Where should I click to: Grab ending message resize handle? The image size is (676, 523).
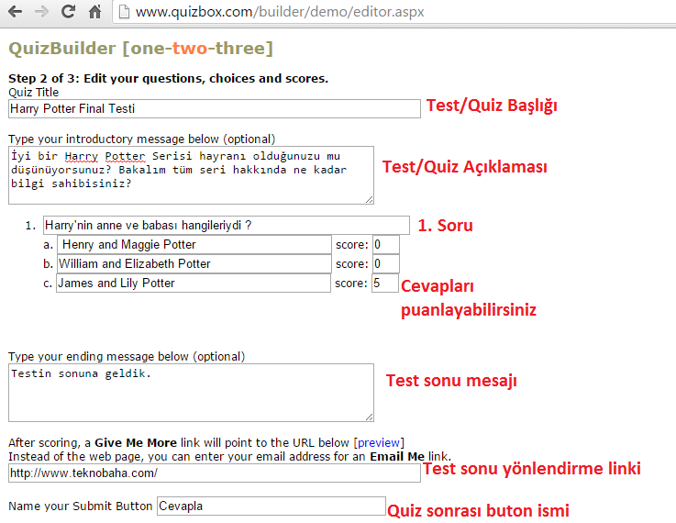click(369, 417)
